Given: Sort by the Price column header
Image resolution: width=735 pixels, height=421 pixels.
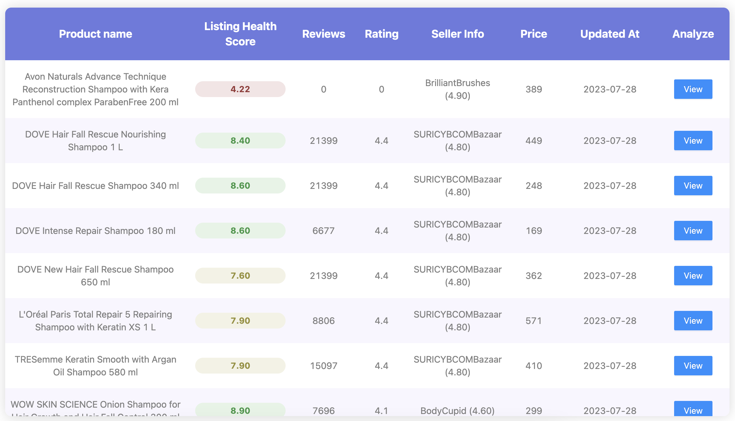Looking at the screenshot, I should pos(533,34).
